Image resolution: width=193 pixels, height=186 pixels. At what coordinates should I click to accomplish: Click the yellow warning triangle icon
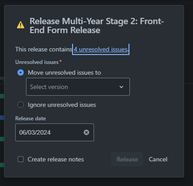coord(21,25)
